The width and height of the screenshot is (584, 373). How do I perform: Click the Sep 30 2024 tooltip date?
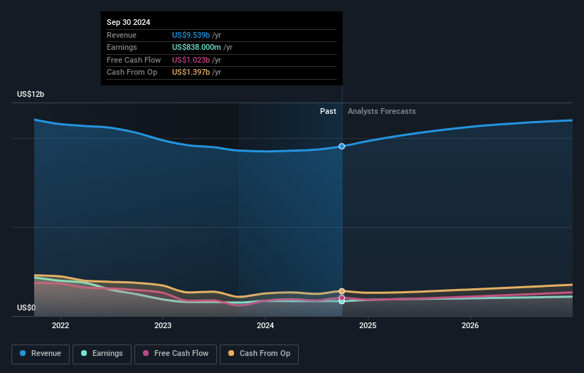[129, 22]
